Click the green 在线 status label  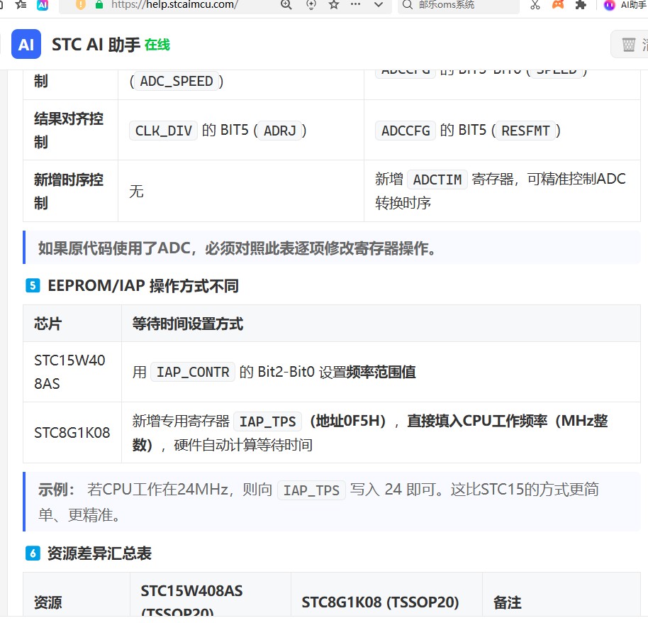tap(157, 45)
